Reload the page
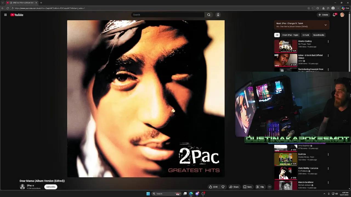This screenshot has height=197, width=351. point(8,8)
